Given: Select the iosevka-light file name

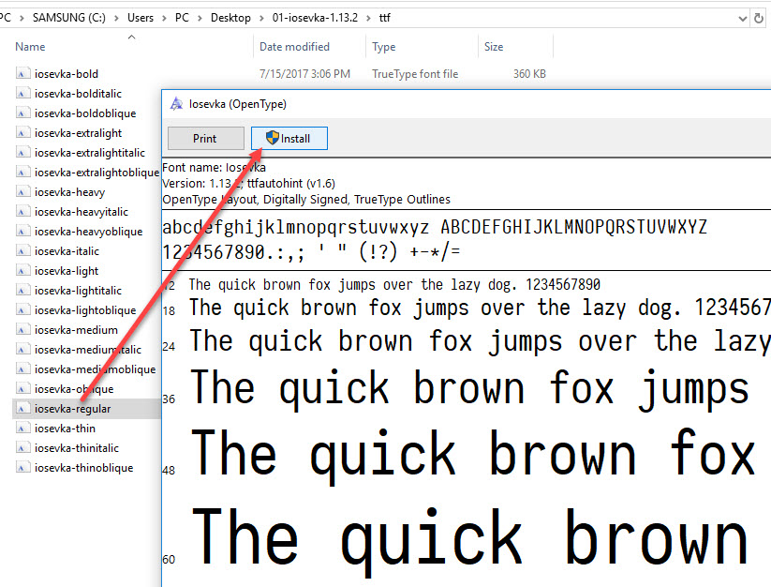Looking at the screenshot, I should pos(67,271).
